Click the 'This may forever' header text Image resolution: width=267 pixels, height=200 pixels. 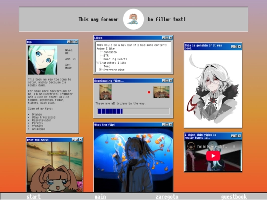pyautogui.click(x=98, y=19)
